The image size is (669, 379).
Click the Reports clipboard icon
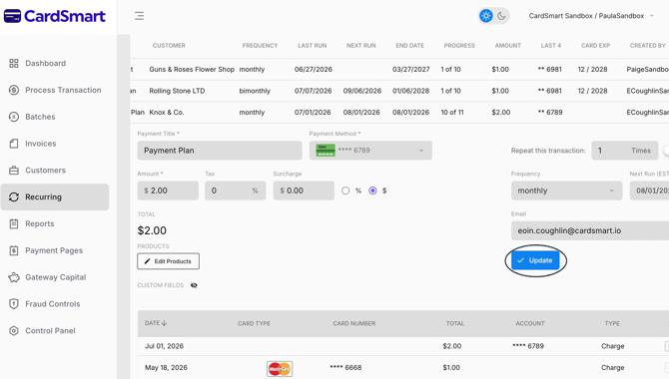[14, 223]
